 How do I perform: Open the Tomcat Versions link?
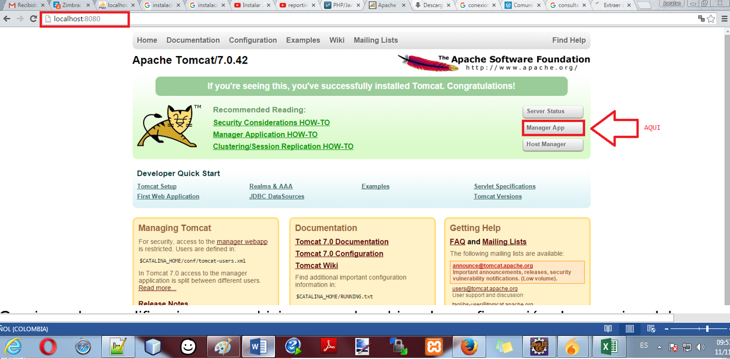498,196
